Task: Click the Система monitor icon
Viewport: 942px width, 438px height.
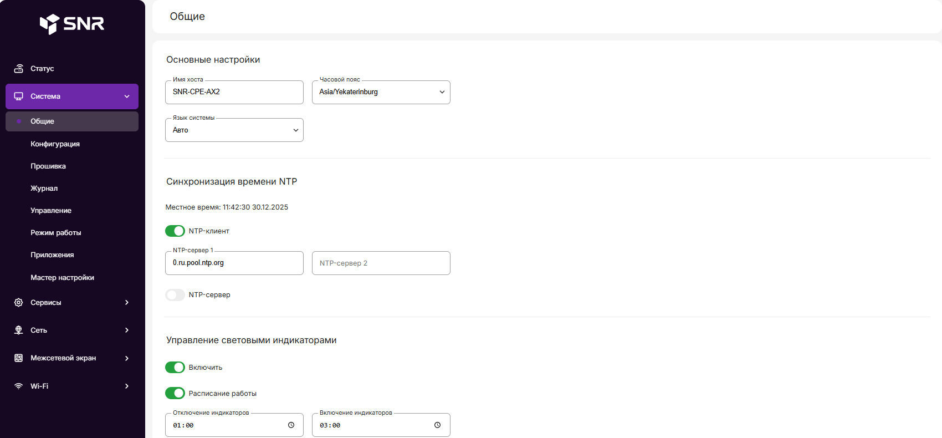Action: pos(19,96)
